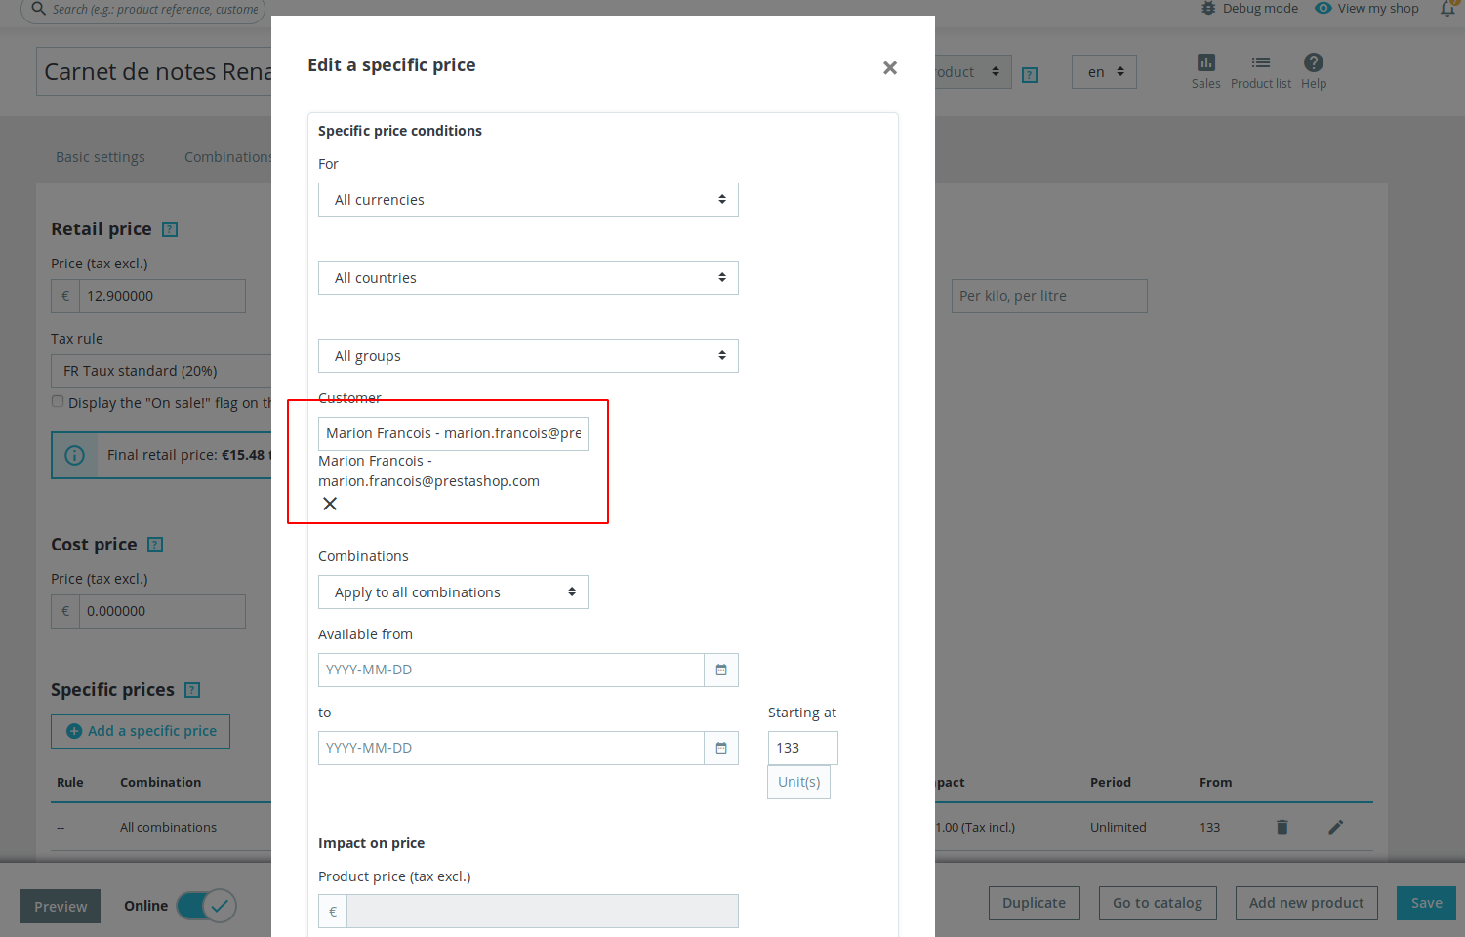The height and width of the screenshot is (937, 1465).
Task: Switch to the Combinations tab
Action: 227,156
